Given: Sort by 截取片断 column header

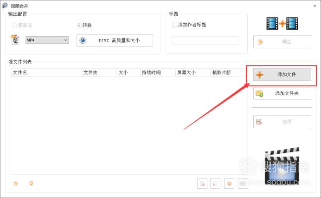Looking at the screenshot, I should (x=228, y=73).
